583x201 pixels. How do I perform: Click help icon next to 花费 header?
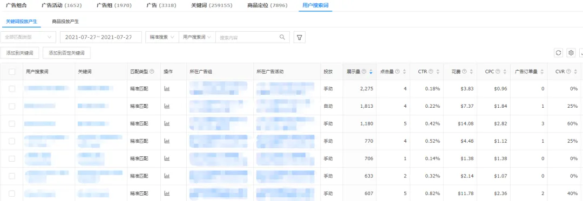click(464, 72)
